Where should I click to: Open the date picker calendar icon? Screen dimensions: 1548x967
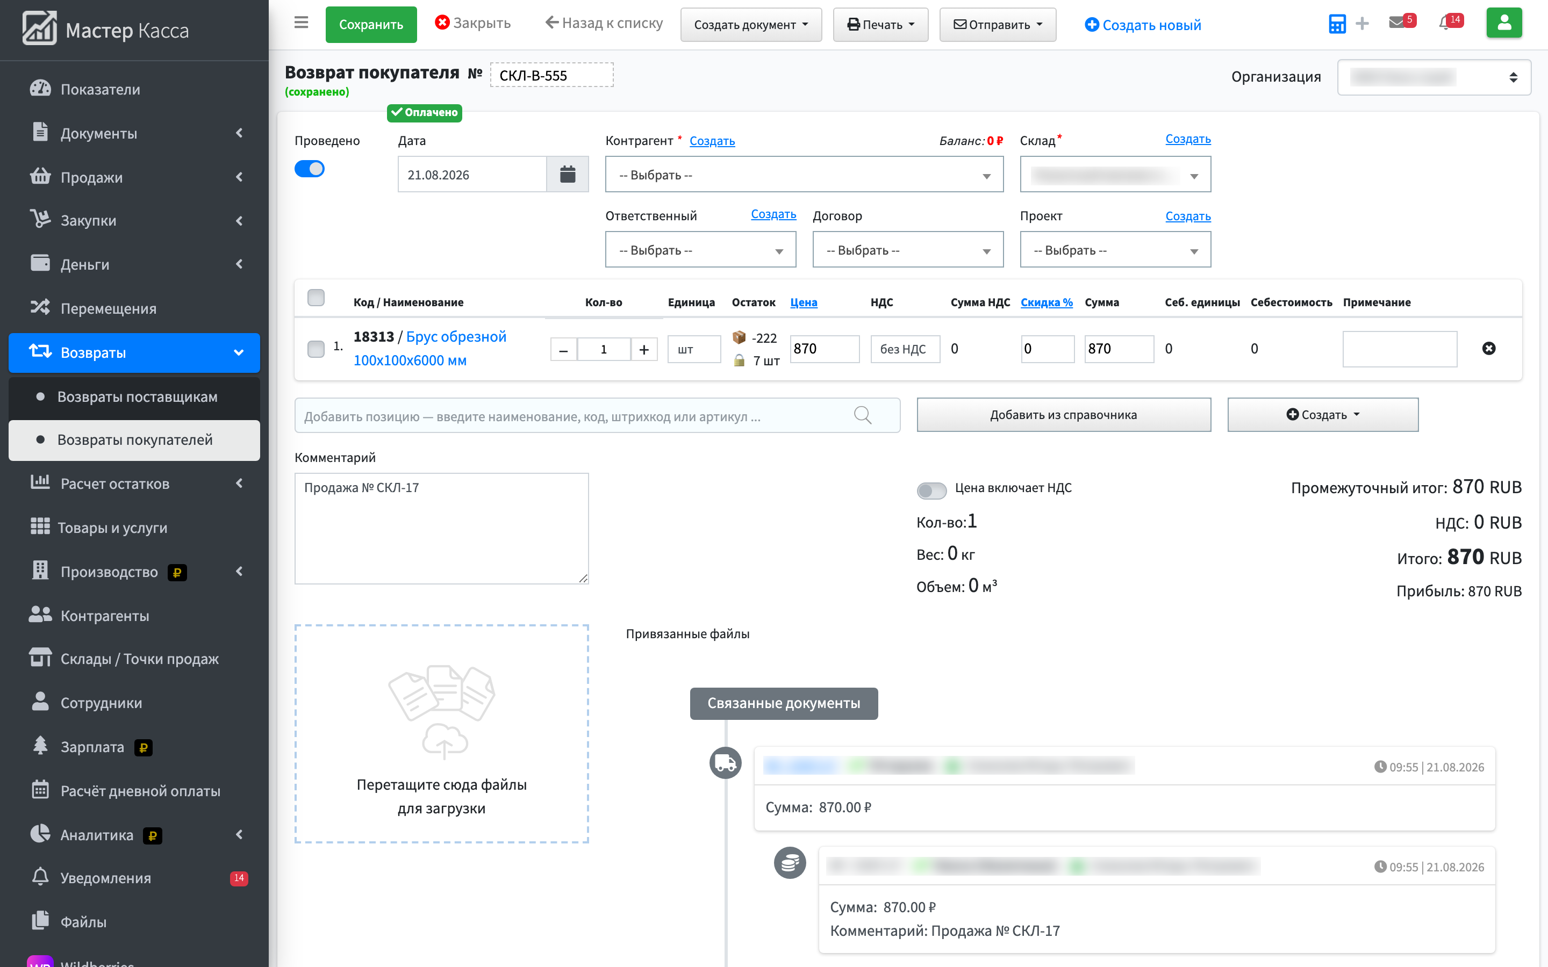click(x=568, y=174)
